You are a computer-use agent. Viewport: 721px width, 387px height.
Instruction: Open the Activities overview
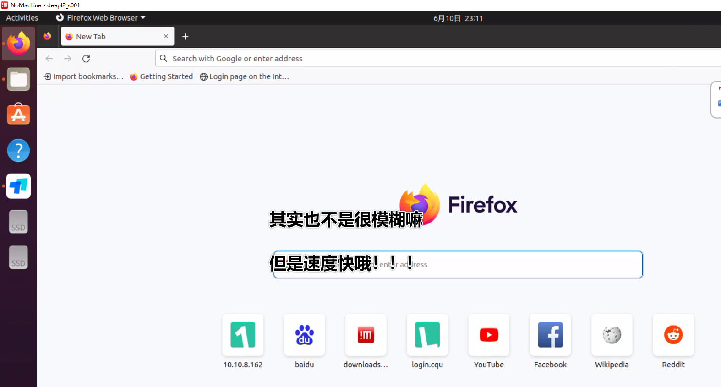click(x=22, y=18)
